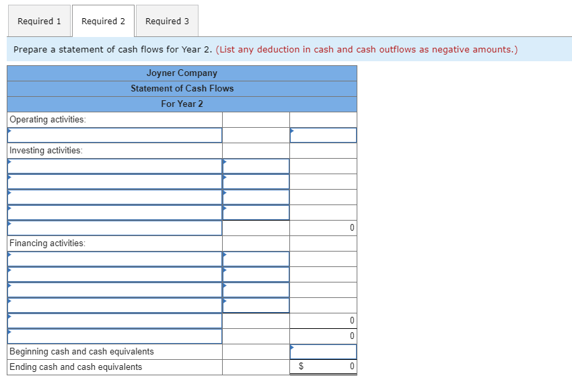Click the Beginning cash and cash equivalents amount field

click(323, 352)
